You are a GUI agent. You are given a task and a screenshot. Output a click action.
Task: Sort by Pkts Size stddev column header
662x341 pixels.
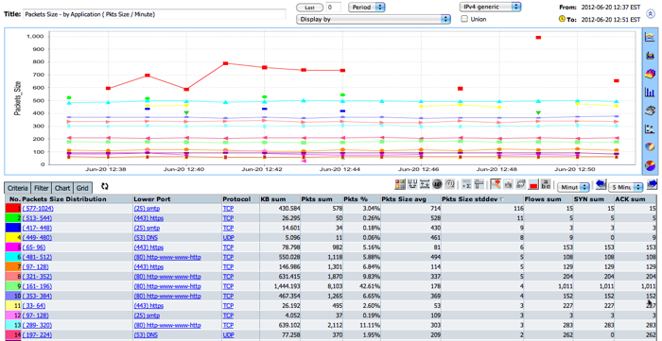[481, 199]
